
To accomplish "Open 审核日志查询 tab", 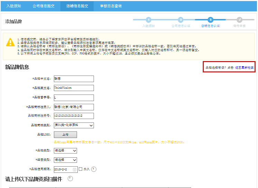I will pyautogui.click(x=111, y=6).
